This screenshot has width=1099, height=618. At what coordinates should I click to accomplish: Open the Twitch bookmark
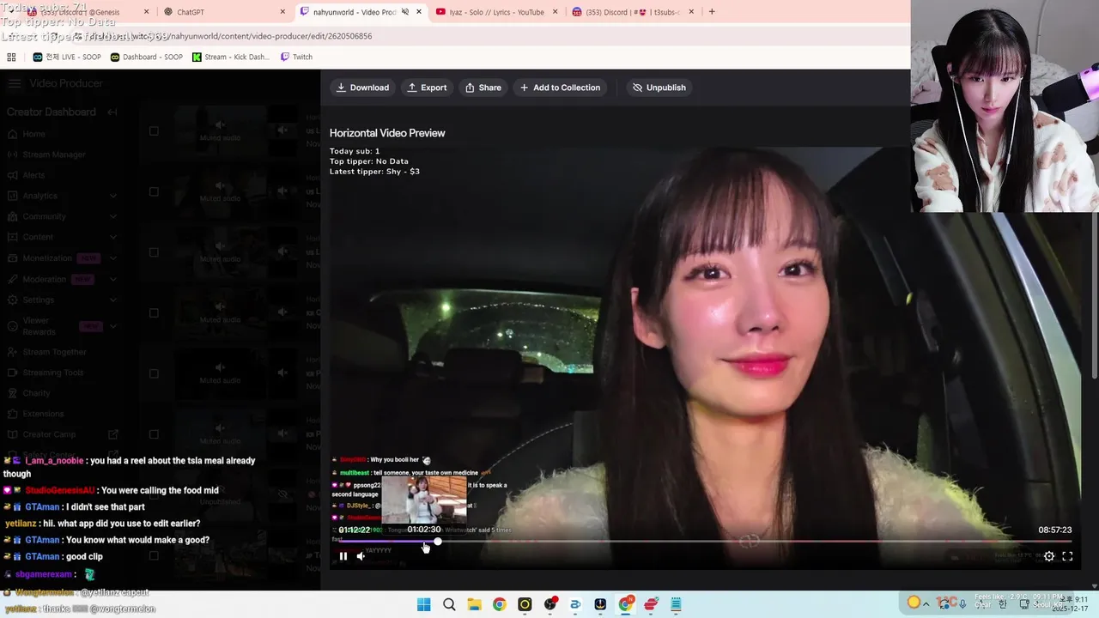[296, 57]
